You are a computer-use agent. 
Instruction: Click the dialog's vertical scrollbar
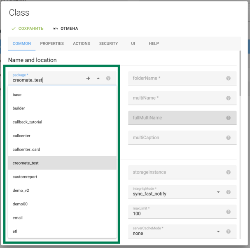click(x=240, y=74)
